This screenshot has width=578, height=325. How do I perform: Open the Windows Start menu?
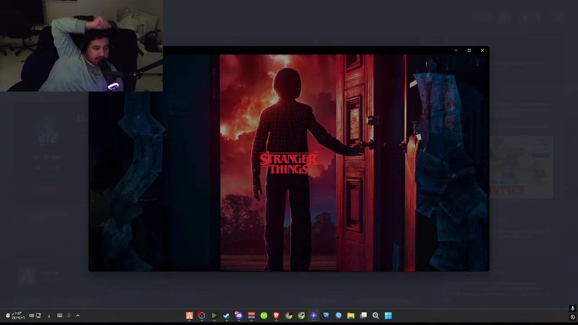388,316
